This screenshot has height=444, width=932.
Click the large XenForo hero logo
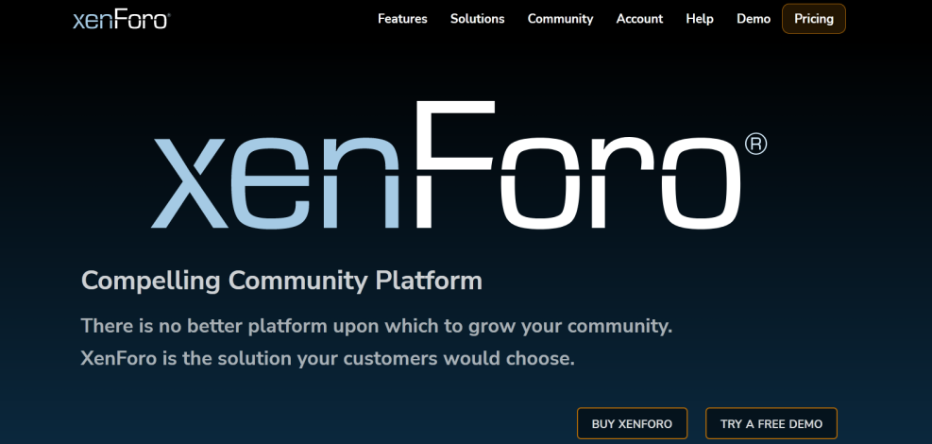tap(444, 170)
